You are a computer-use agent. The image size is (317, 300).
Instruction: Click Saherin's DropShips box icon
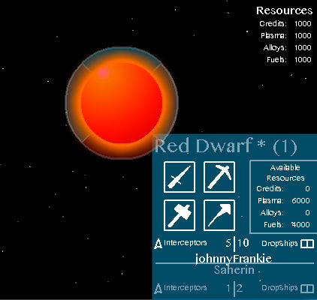click(307, 289)
